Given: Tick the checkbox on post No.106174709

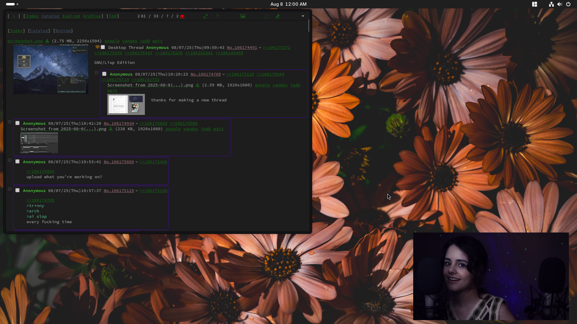Looking at the screenshot, I should coord(104,74).
